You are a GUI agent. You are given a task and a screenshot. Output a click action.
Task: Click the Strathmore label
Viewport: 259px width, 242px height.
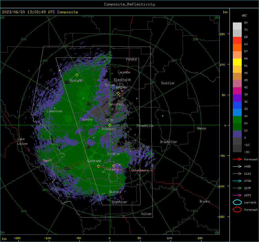click(x=140, y=170)
